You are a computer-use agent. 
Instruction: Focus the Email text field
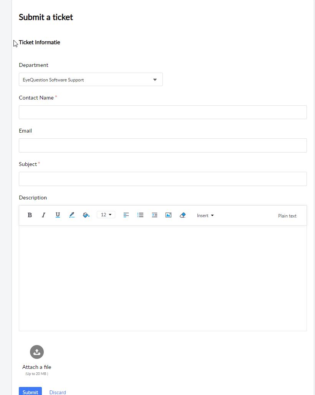pos(162,145)
